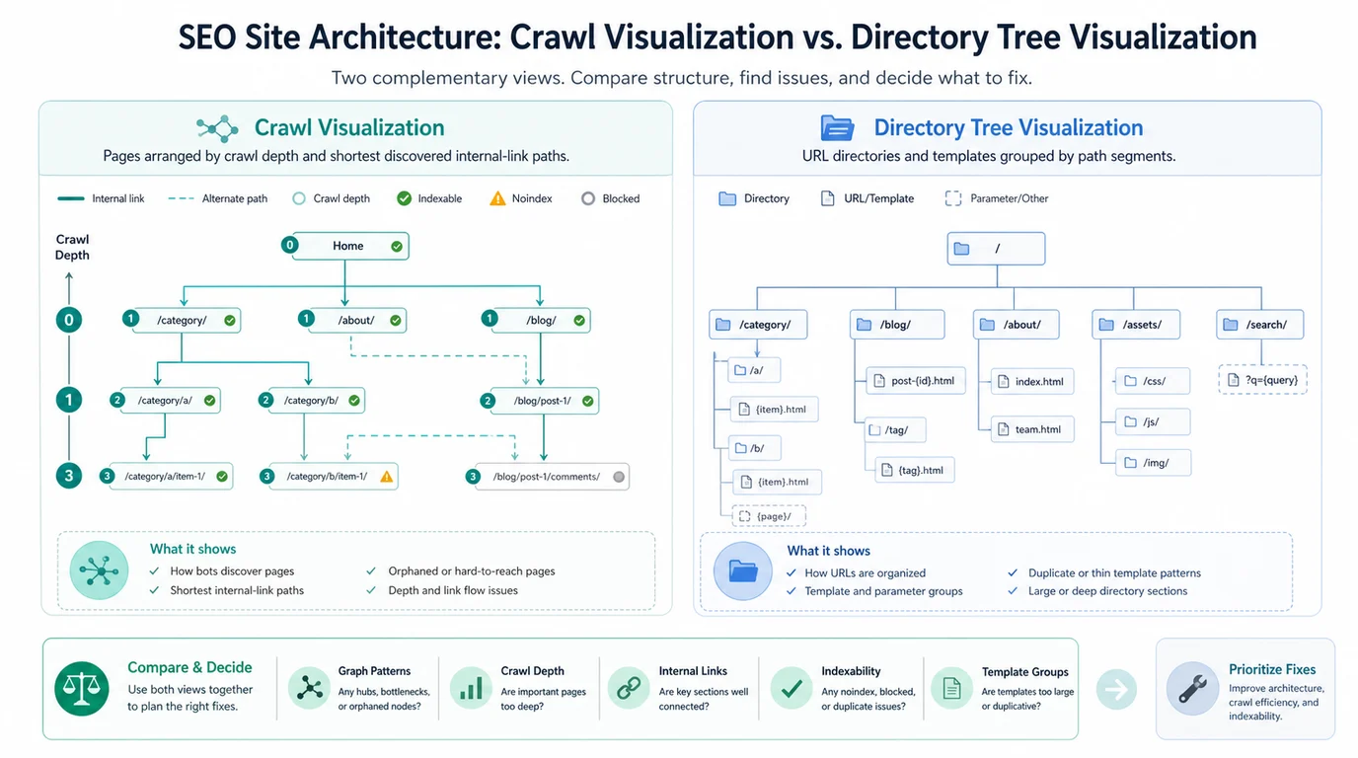Open the /category/ directory folder
This screenshot has width=1358, height=758.
point(758,324)
